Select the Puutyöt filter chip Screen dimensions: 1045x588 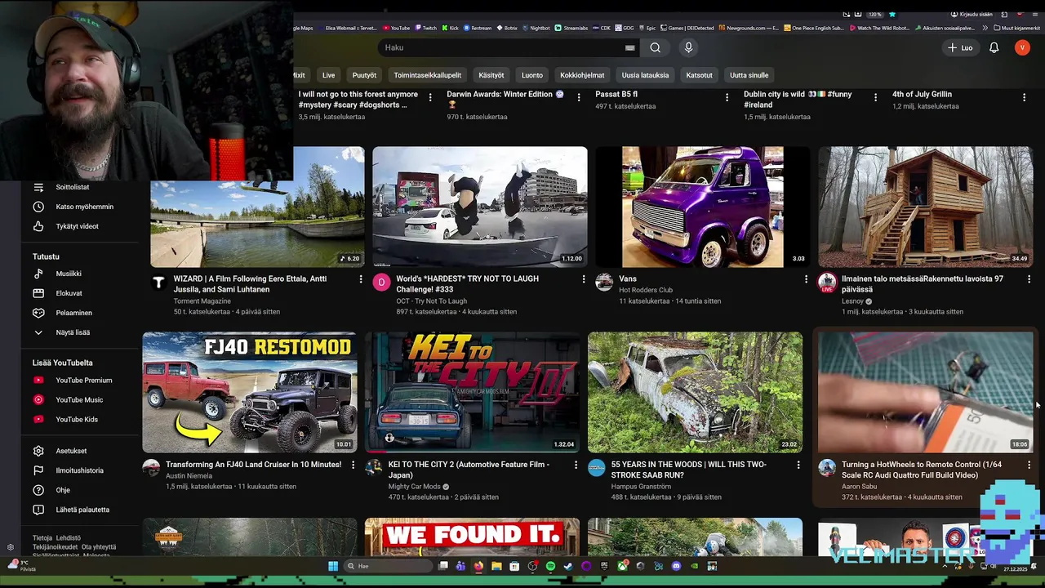(x=364, y=75)
